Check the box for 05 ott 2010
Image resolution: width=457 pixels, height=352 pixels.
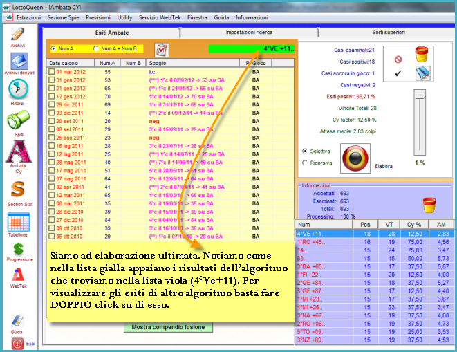pyautogui.click(x=52, y=237)
